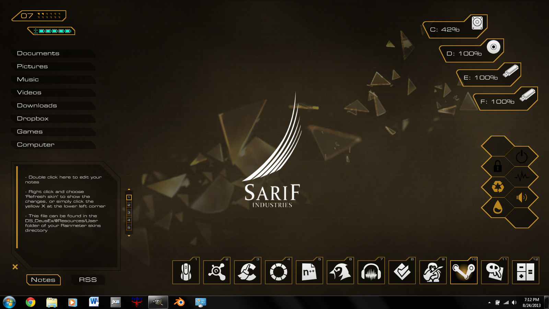Launch Notepad++ from the launcher icon numbered 5
This screenshot has width=549, height=309.
tap(309, 272)
